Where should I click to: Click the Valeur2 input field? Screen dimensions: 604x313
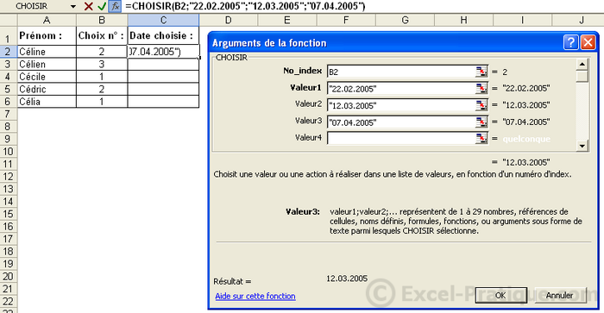coord(401,105)
